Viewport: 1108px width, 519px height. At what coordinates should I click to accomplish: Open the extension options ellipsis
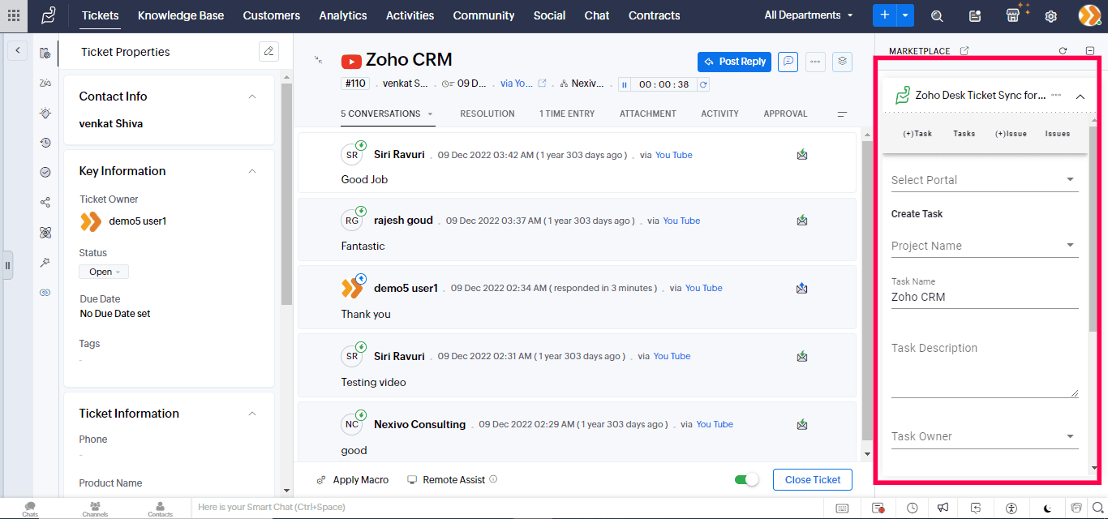point(1056,96)
